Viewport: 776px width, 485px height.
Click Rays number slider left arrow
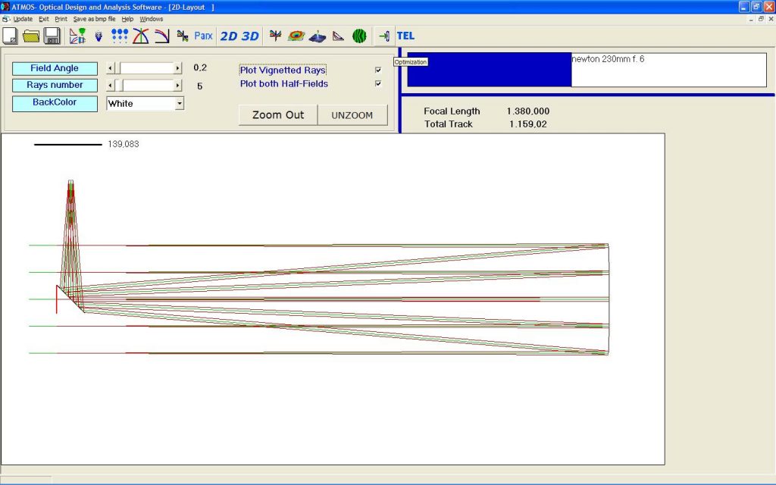coord(111,86)
